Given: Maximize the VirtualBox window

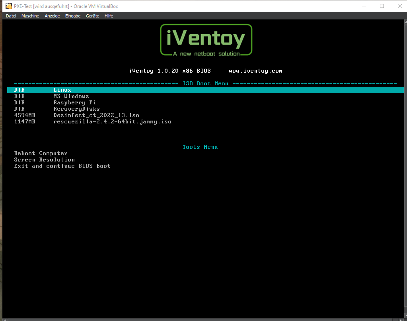Looking at the screenshot, I should tap(382, 6).
